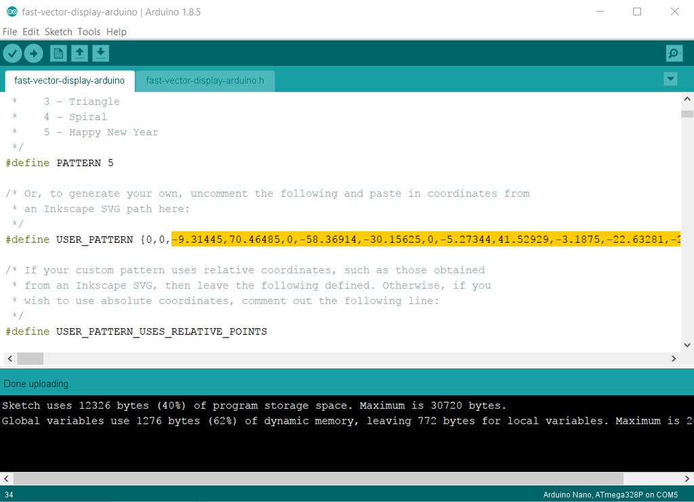Click the editor vertical scrollbar thumb

point(687,114)
